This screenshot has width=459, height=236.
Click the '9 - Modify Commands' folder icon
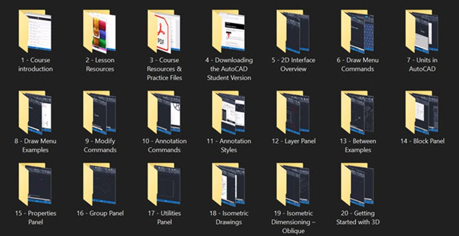pos(99,112)
